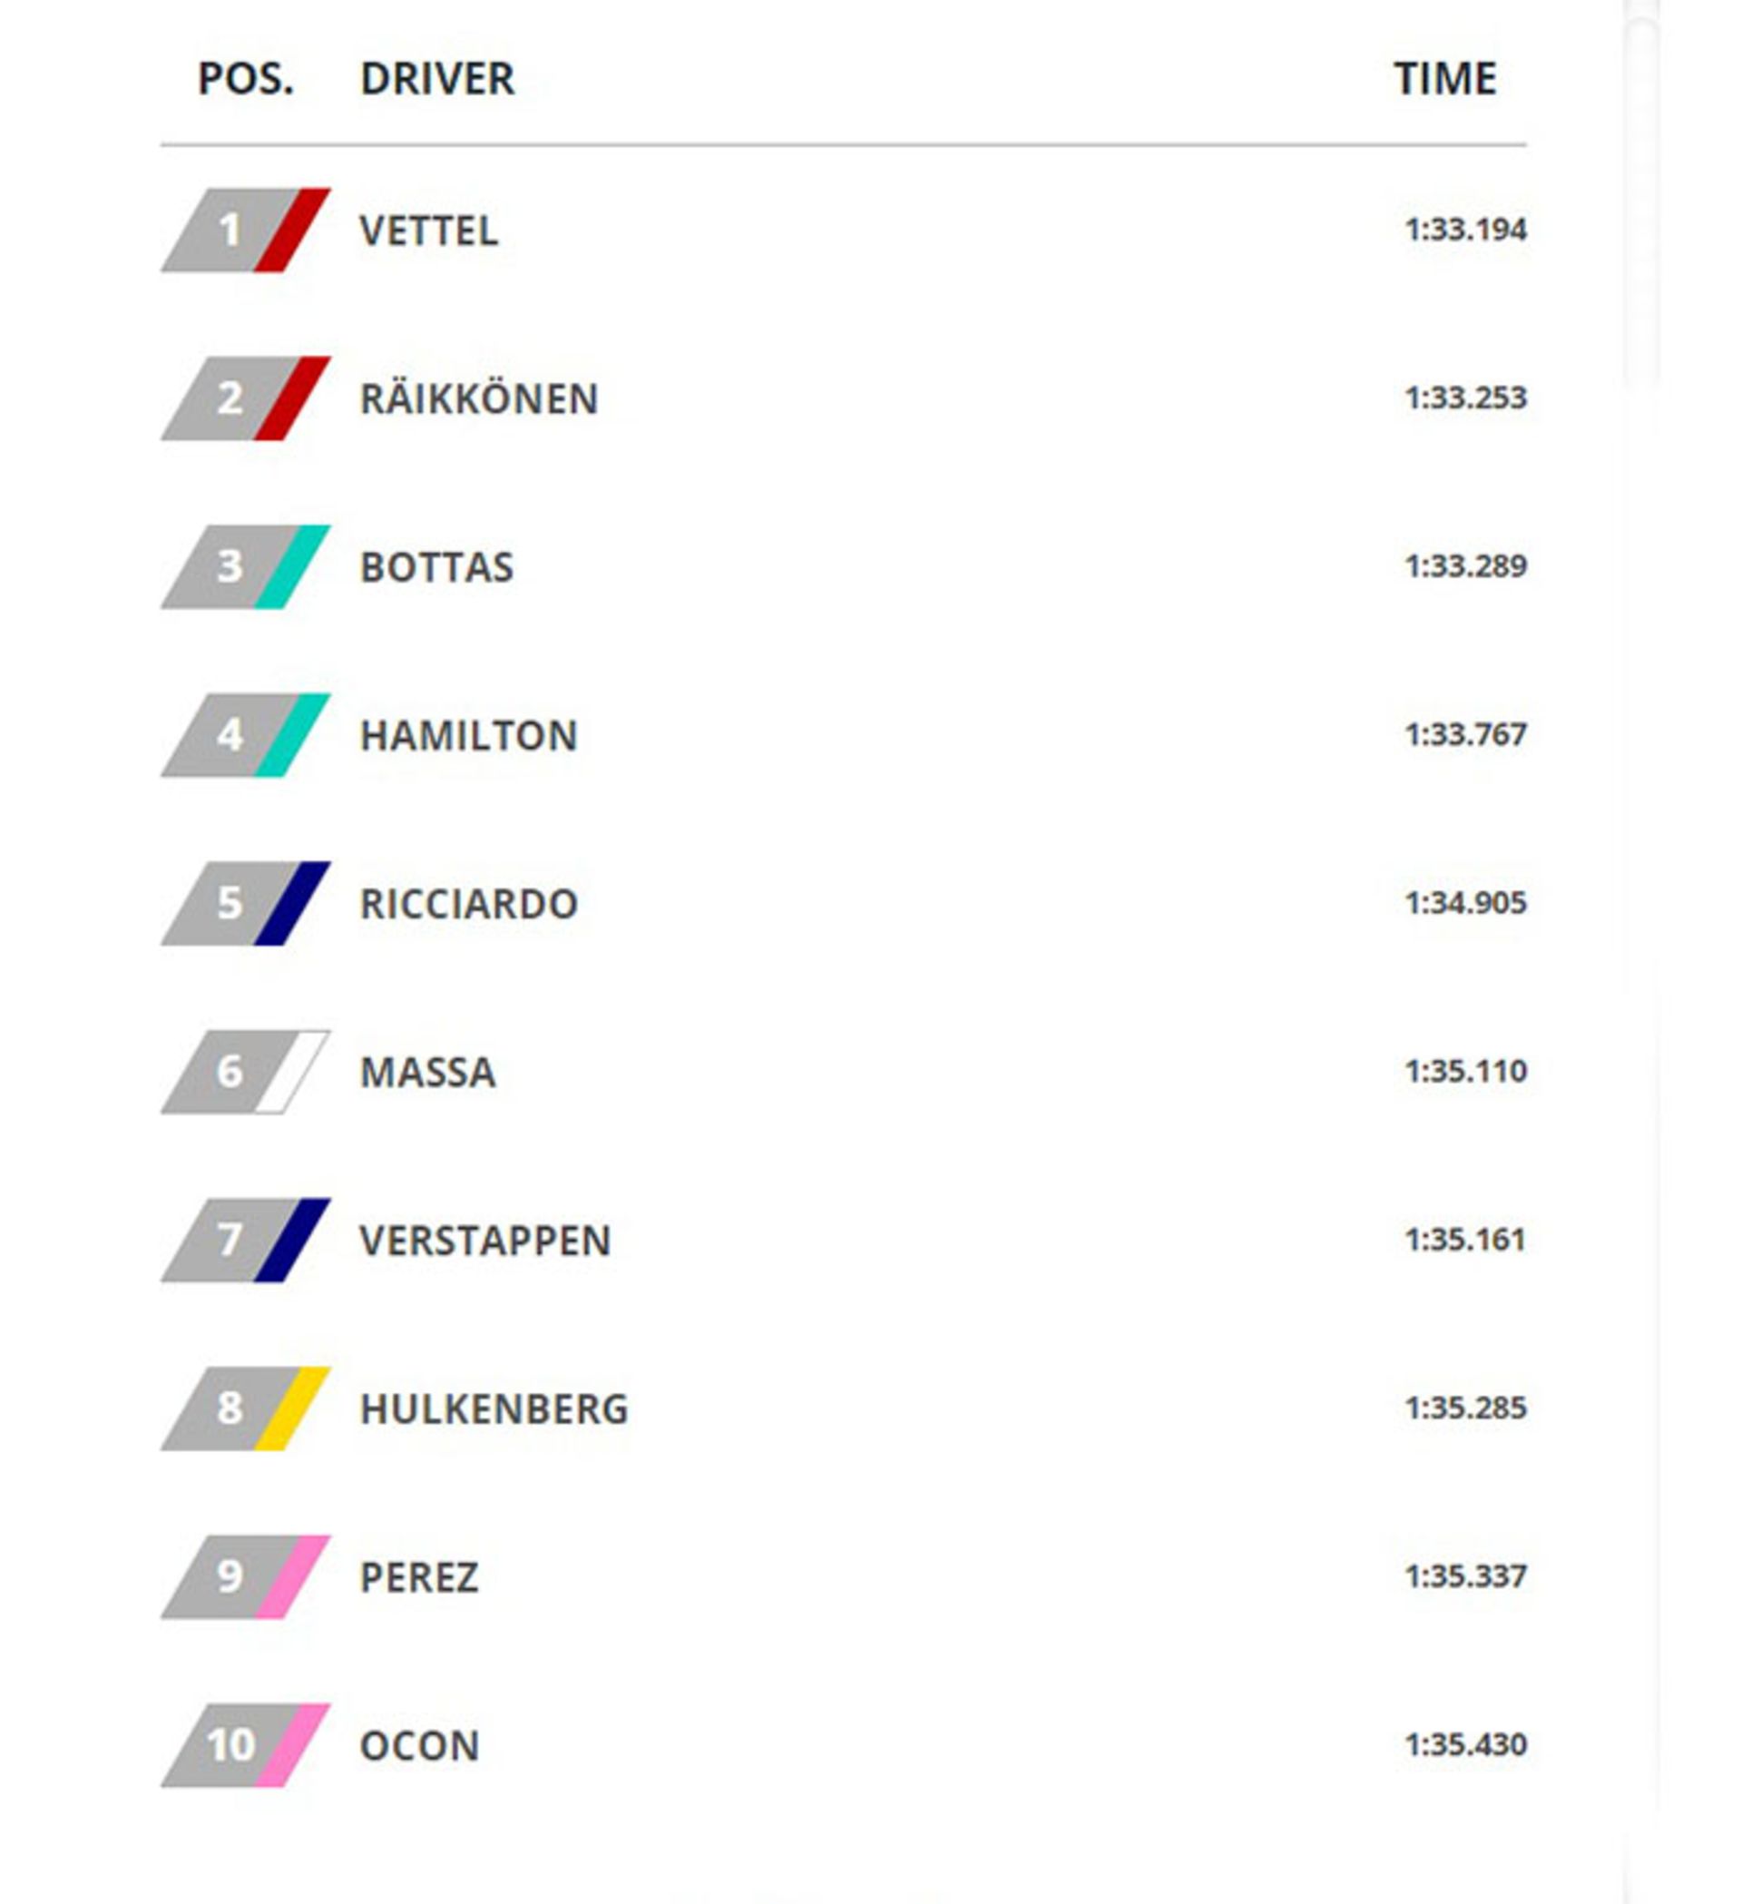Open driver name HAMILTON

click(468, 736)
